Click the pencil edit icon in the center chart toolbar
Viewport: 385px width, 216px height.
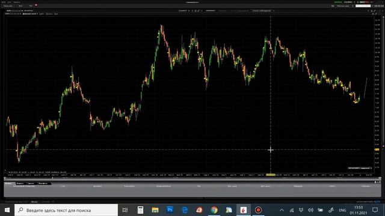click(x=199, y=11)
